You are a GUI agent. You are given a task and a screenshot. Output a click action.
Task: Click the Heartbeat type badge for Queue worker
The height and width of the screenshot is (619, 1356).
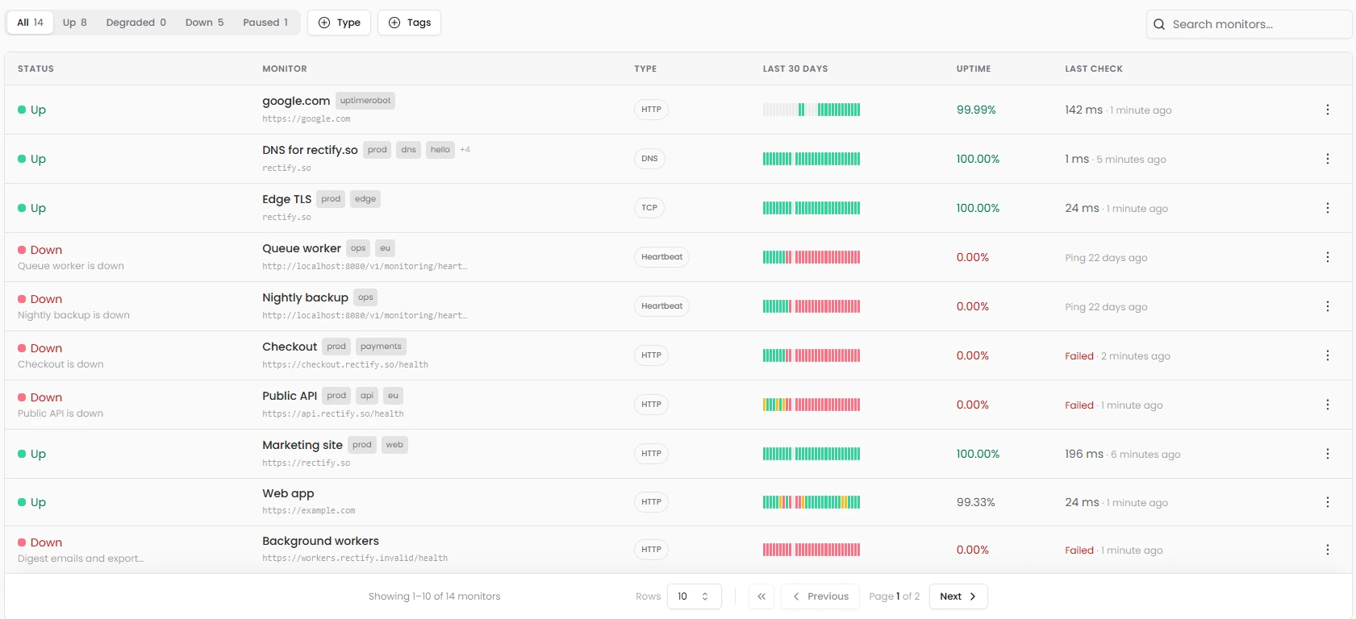tap(661, 257)
